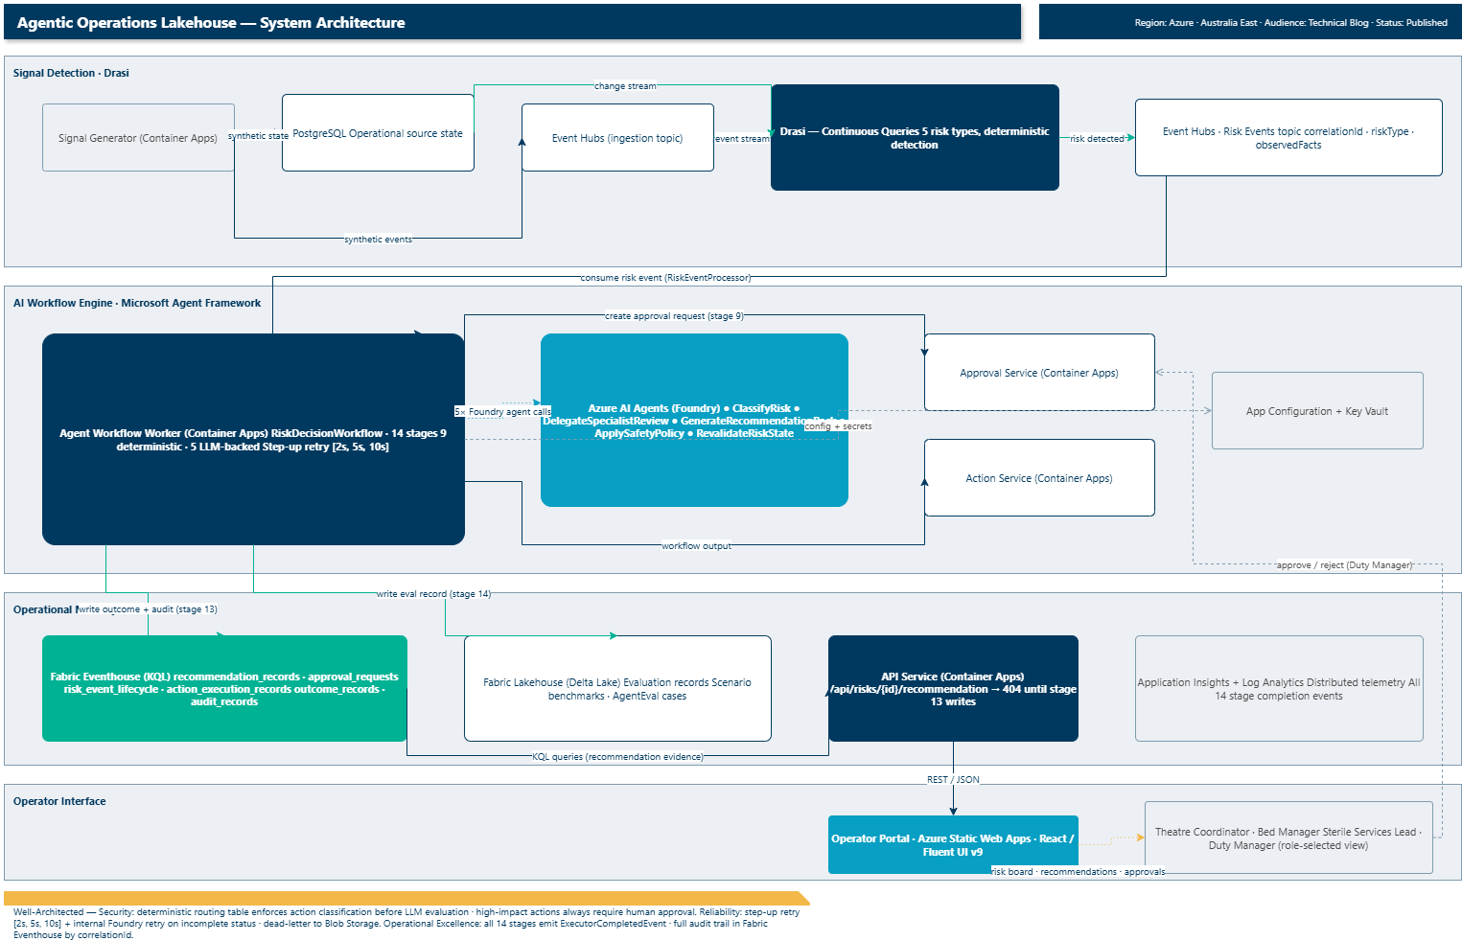Click the 'synthetic state' connector label
Screen dimensions: 1462x941
258,136
